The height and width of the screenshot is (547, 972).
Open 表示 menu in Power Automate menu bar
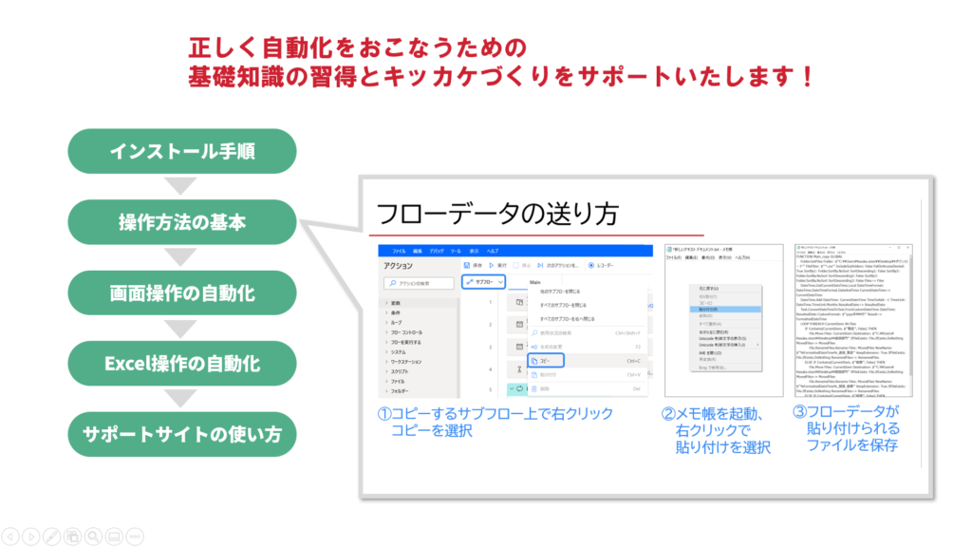coord(475,251)
